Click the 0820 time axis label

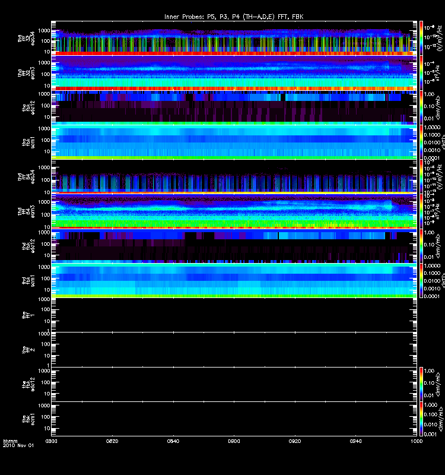point(112,441)
